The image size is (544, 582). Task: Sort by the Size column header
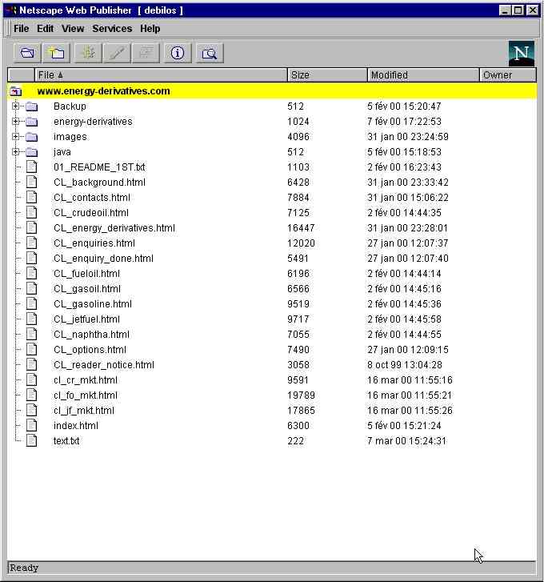pyautogui.click(x=327, y=75)
